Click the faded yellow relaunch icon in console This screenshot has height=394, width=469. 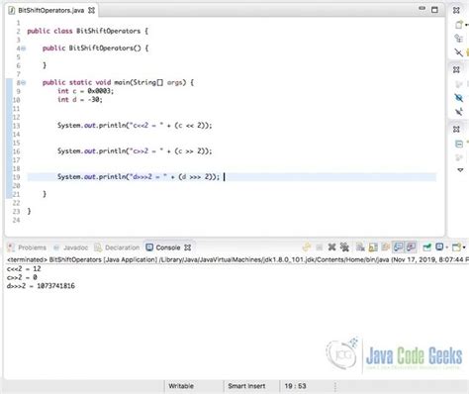pos(307,246)
